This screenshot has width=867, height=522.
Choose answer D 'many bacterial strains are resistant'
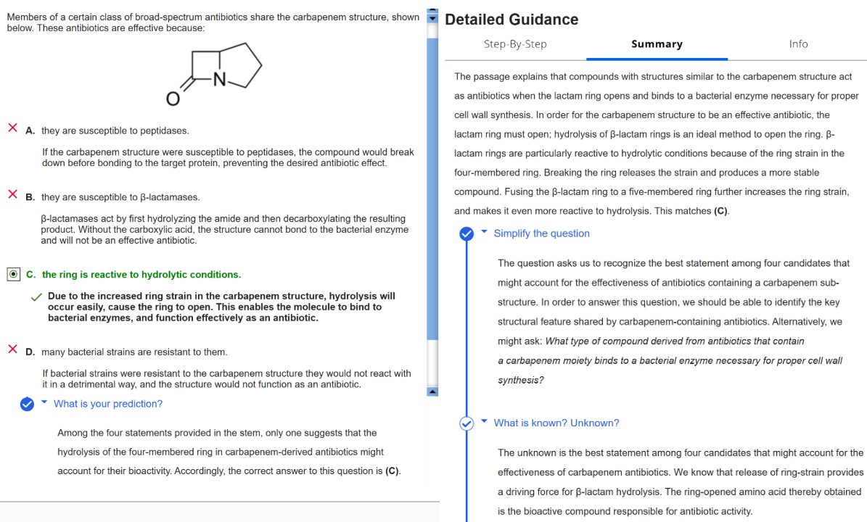(133, 352)
